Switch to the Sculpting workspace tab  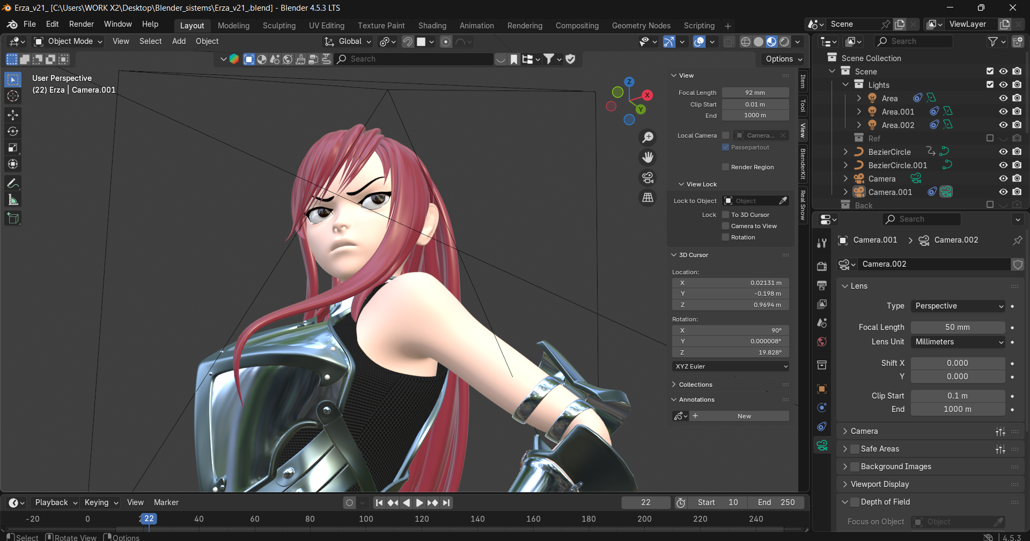click(279, 26)
